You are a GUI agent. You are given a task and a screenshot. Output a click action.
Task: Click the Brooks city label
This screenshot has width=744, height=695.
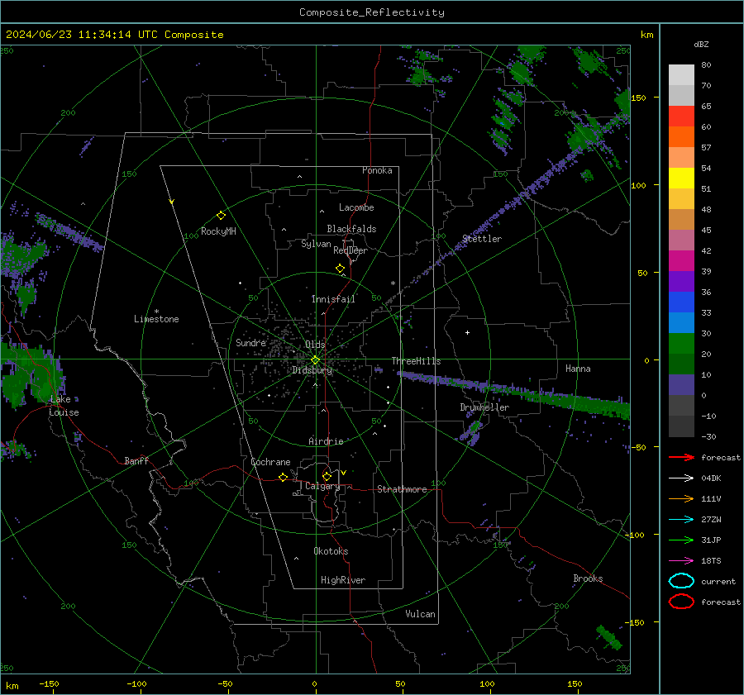click(588, 578)
